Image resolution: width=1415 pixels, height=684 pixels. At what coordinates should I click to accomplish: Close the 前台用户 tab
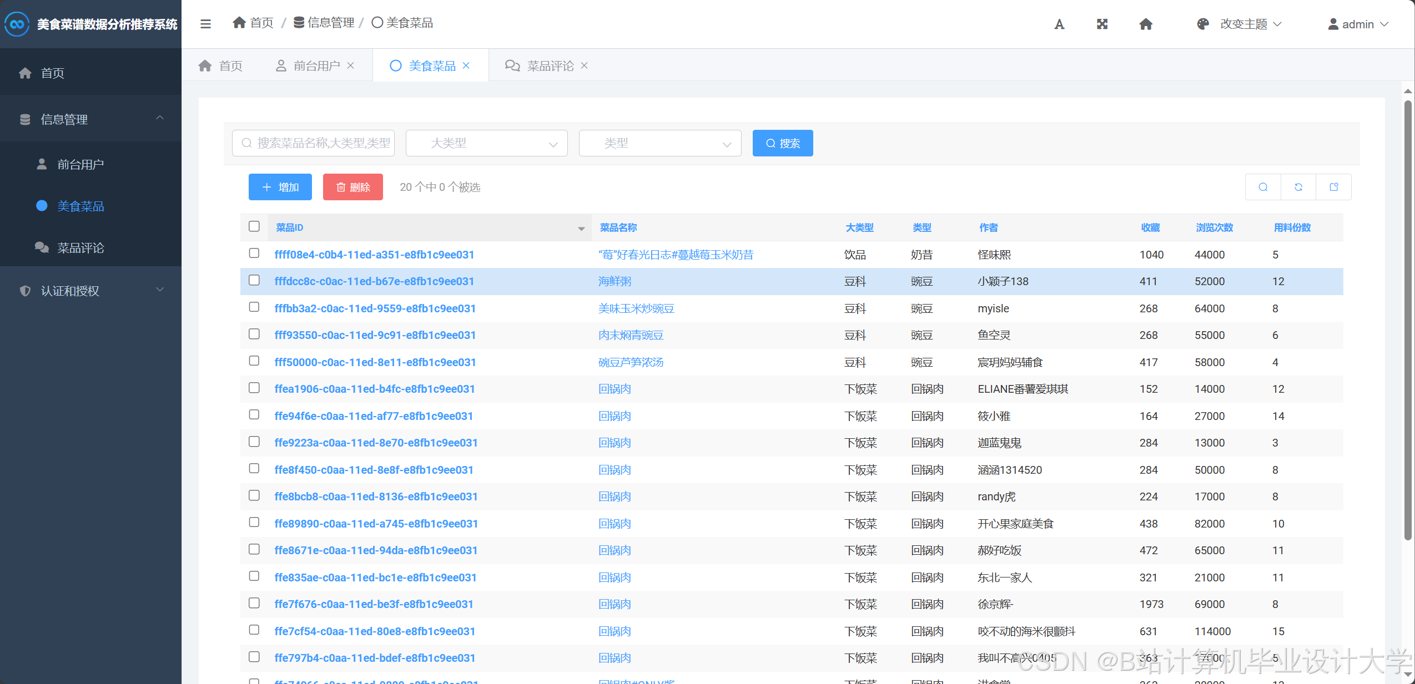click(x=351, y=65)
